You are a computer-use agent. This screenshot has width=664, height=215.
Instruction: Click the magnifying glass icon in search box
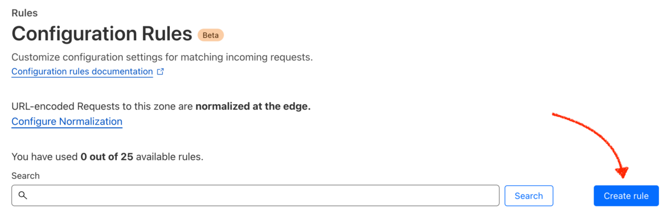click(x=23, y=196)
